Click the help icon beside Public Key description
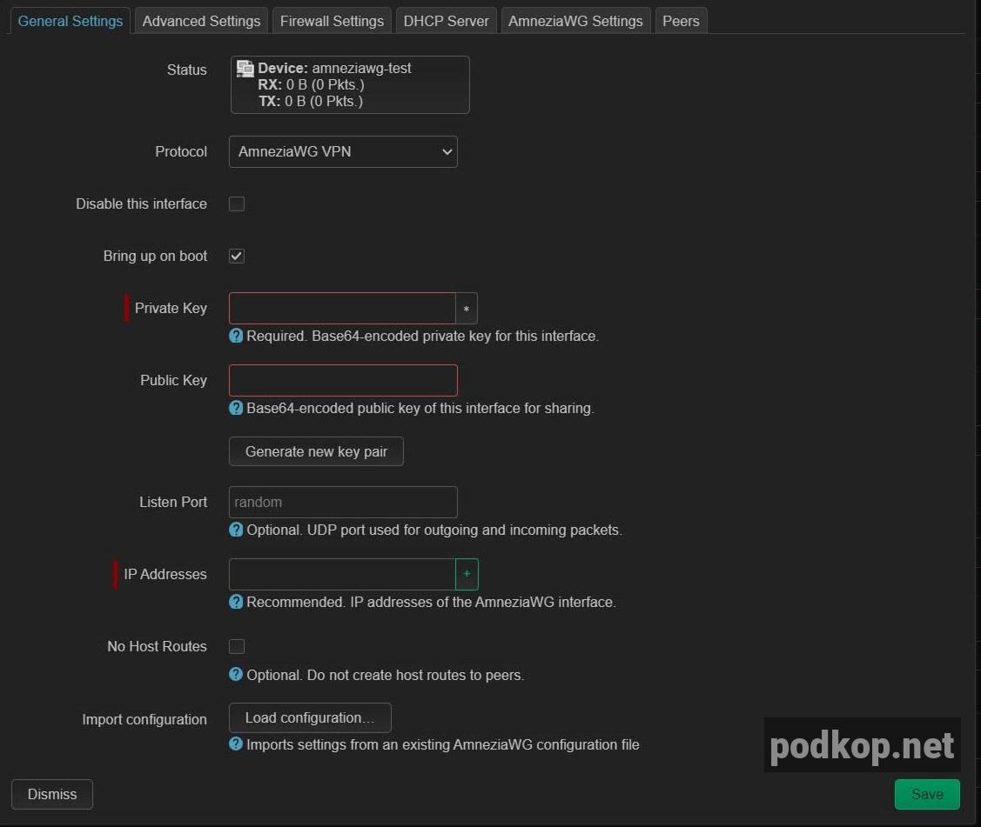This screenshot has width=981, height=827. (235, 408)
